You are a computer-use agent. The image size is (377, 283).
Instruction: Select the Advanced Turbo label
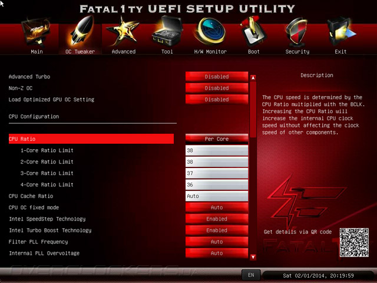(x=29, y=77)
